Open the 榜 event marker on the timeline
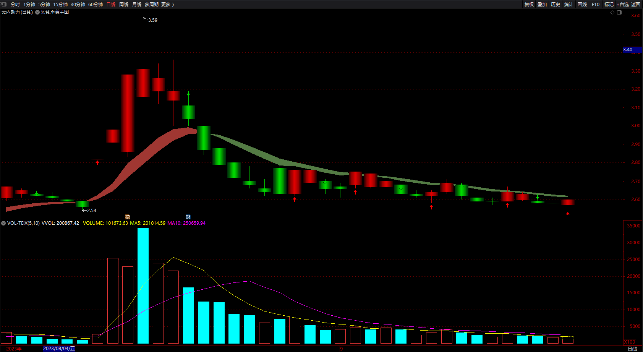Screen dimensions: 643x352 [128, 217]
